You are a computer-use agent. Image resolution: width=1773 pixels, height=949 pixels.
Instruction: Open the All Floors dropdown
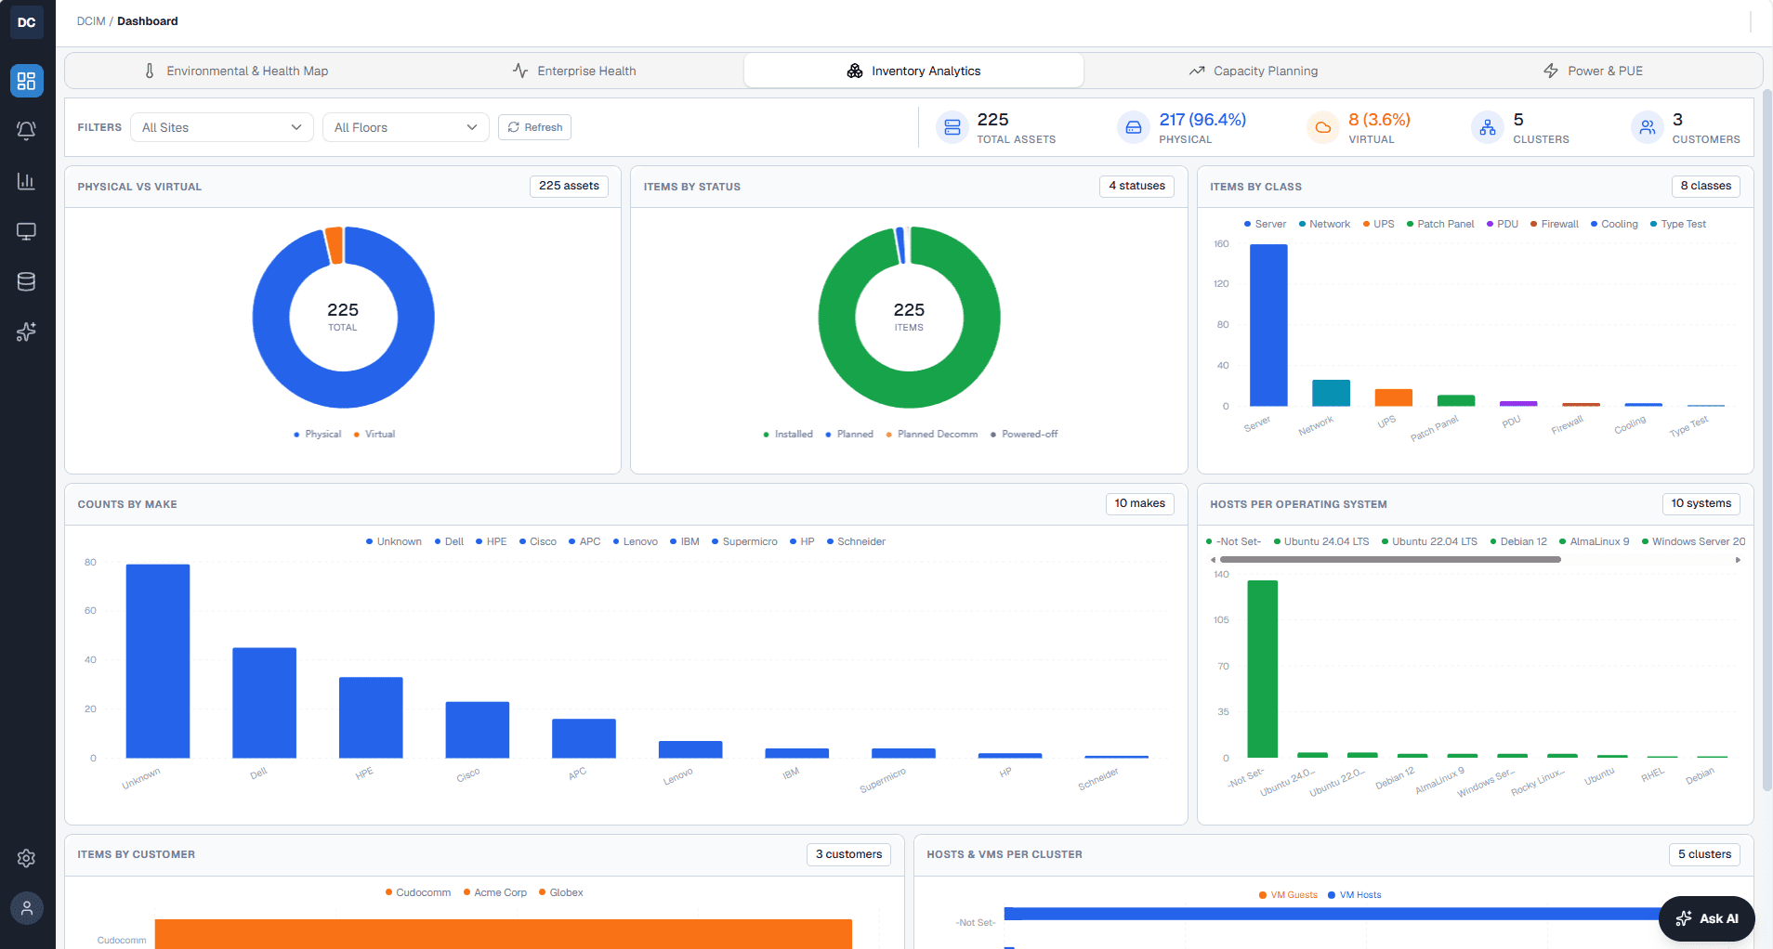pos(405,127)
